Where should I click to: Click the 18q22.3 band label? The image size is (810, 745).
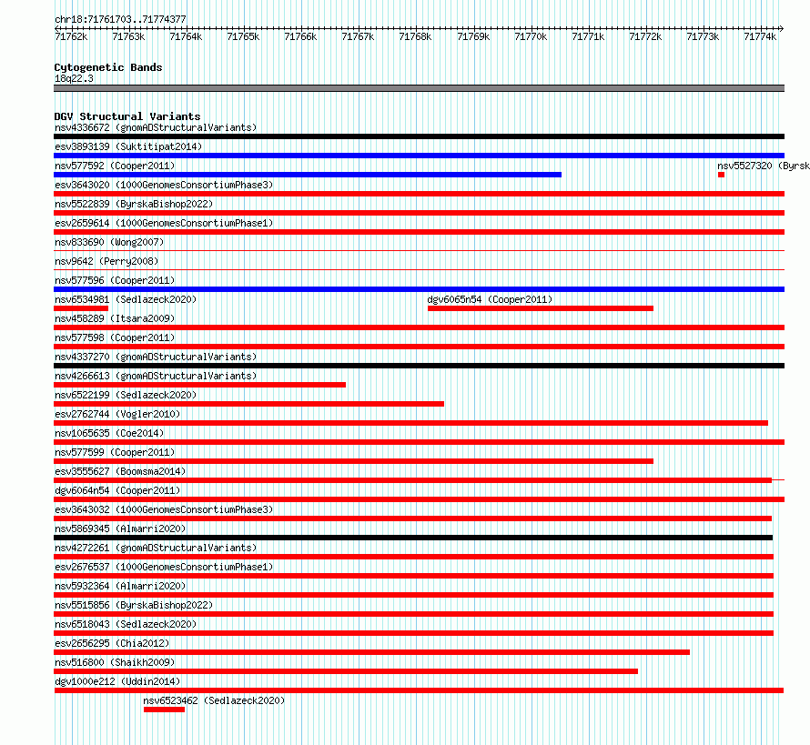[x=74, y=78]
